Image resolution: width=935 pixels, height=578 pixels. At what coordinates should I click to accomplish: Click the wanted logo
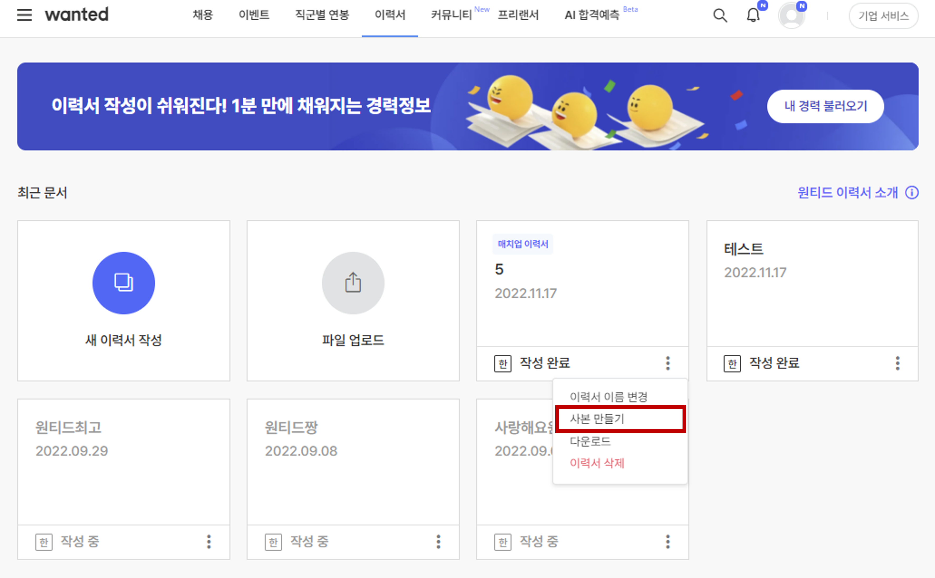[77, 14]
